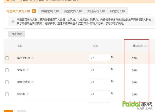Image resolution: width=155 pixels, height=112 pixels.
Task: Click 溢价 input field for 女神范
Action: [99, 70]
